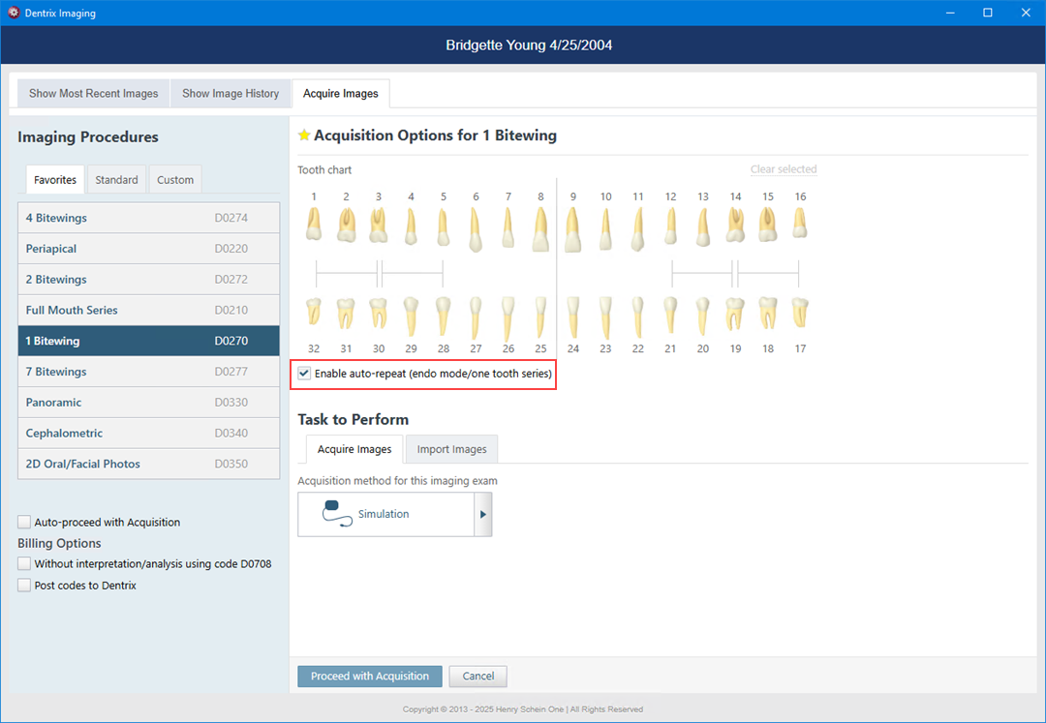Select upper tooth 2 in tooth chart
This screenshot has width=1046, height=723.
click(x=346, y=224)
